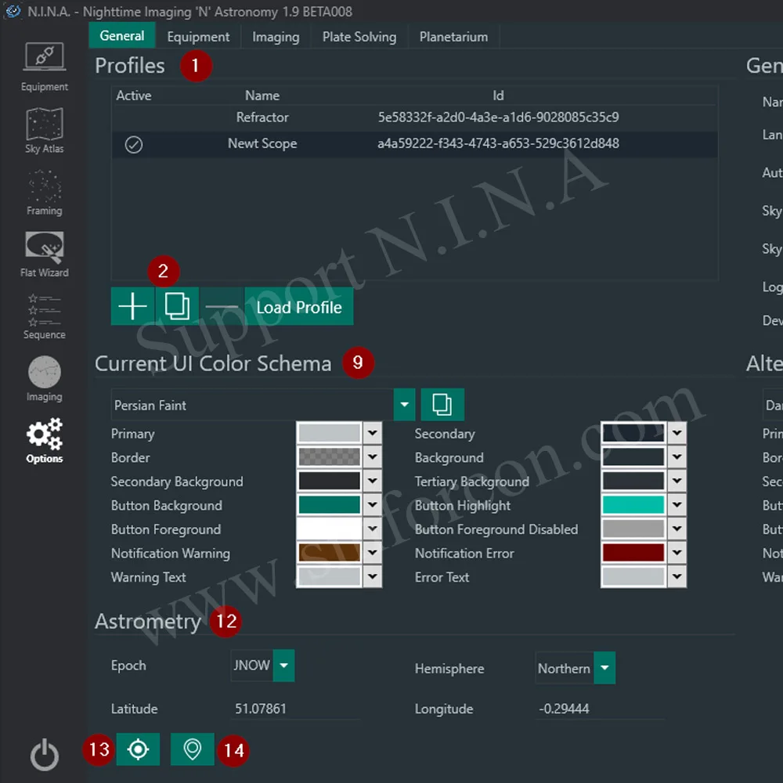Switch to the Plate Solving tab
The width and height of the screenshot is (783, 783).
tap(359, 37)
